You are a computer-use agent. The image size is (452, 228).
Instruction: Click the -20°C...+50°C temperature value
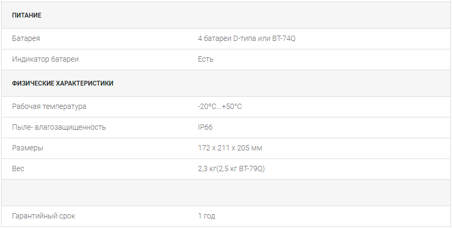tap(220, 106)
